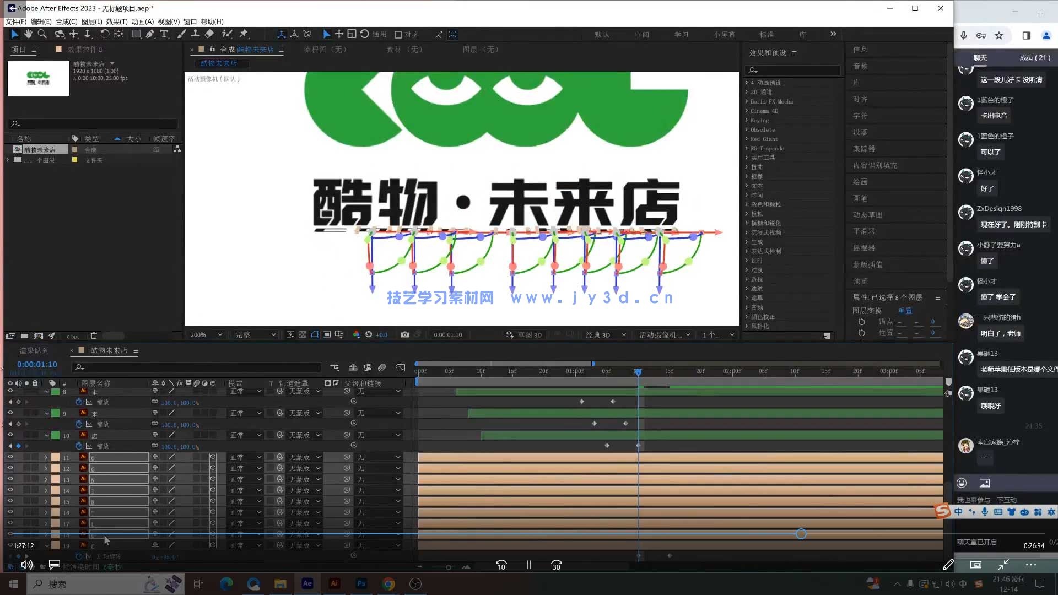Hide the layer '未' with its eye toggle

coord(10,391)
